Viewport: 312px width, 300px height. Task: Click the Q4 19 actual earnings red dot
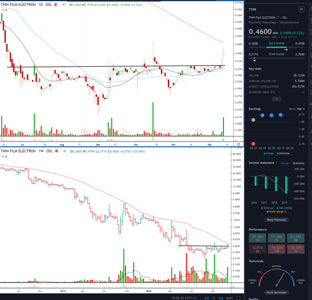click(x=253, y=144)
